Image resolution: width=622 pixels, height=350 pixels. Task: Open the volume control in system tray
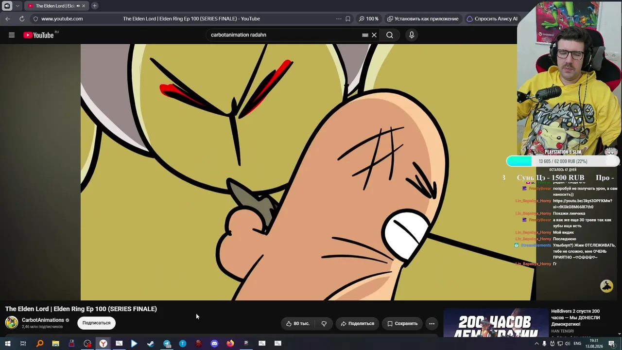567,344
